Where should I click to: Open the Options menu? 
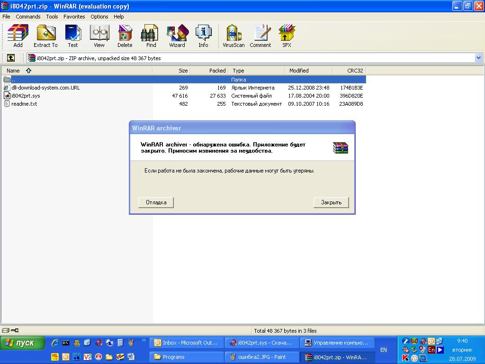click(x=99, y=17)
